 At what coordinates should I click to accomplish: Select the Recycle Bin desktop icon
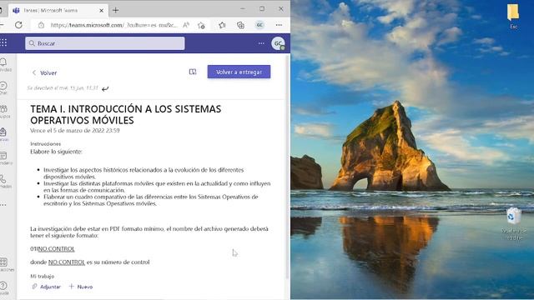tap(514, 223)
